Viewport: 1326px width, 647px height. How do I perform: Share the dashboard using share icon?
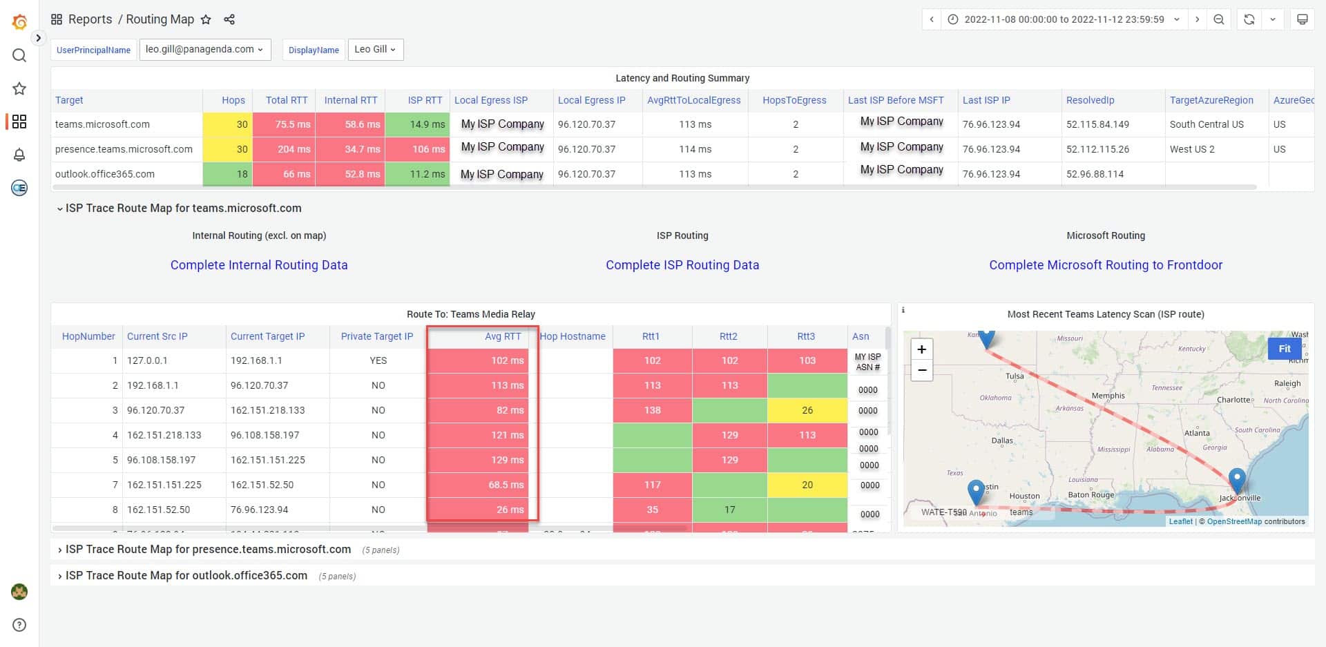(229, 19)
